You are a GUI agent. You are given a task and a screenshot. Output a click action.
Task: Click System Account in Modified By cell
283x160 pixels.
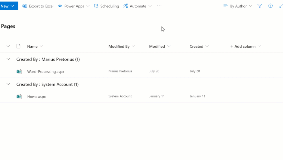pyautogui.click(x=120, y=96)
